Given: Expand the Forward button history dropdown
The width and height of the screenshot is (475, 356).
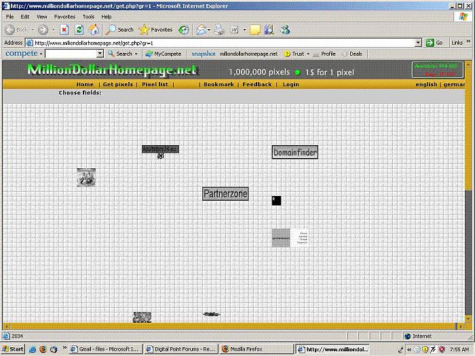Looking at the screenshot, I should coord(54,30).
